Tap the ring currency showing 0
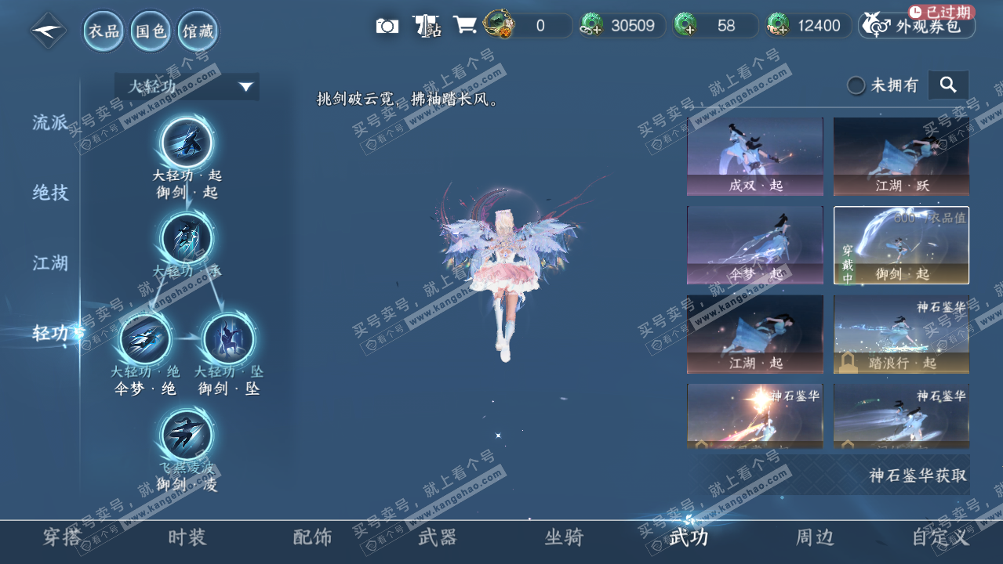This screenshot has width=1003, height=564. [528, 25]
